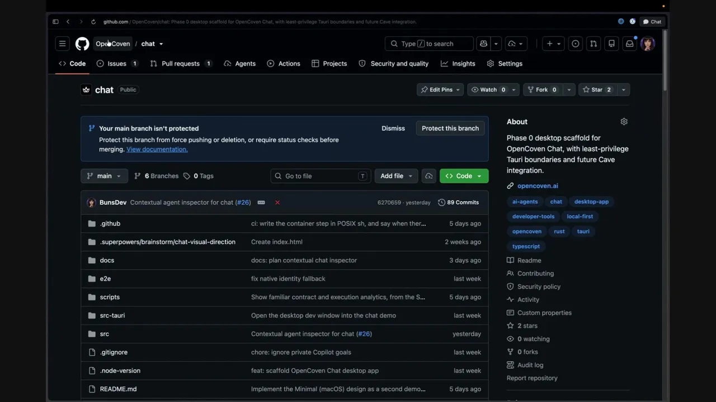This screenshot has height=402, width=716.
Task: Switch to the Pull requests tab
Action: (x=181, y=64)
